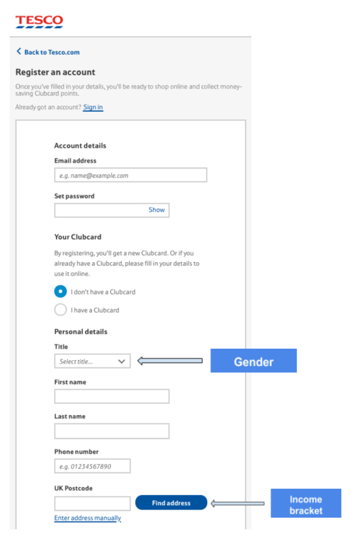Hit the 'Find address' button

(172, 502)
